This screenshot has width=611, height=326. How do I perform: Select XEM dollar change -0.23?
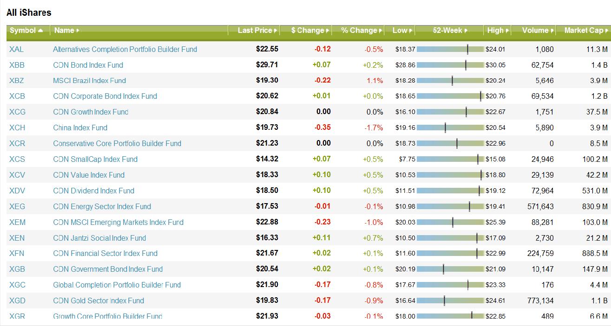click(x=322, y=222)
